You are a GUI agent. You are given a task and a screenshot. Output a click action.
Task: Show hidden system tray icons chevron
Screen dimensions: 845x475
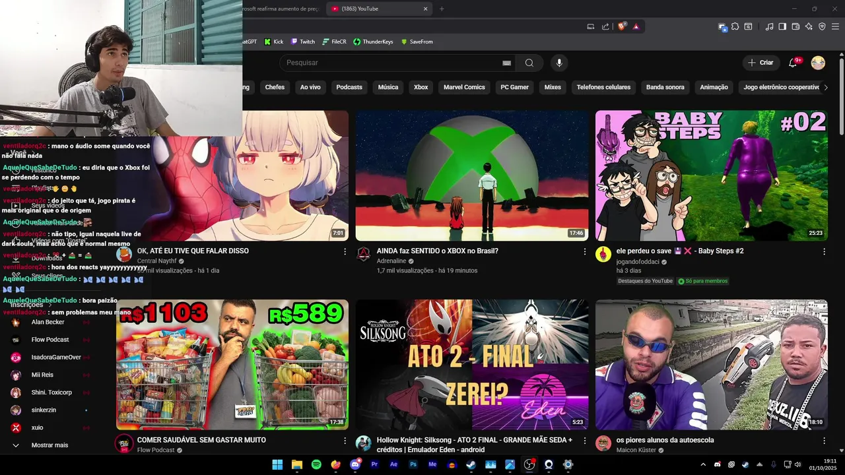click(x=703, y=464)
